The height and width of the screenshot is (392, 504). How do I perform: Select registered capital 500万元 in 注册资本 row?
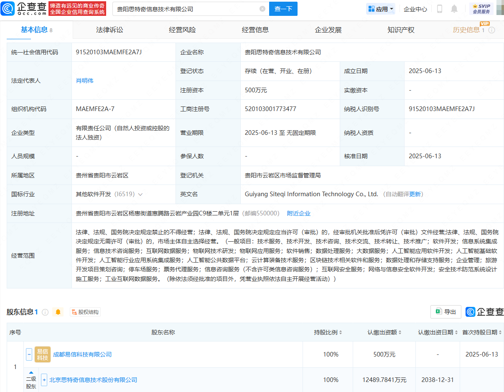(256, 90)
